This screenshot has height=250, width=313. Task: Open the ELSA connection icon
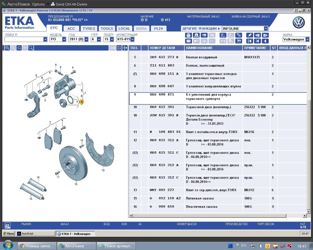coord(223,35)
